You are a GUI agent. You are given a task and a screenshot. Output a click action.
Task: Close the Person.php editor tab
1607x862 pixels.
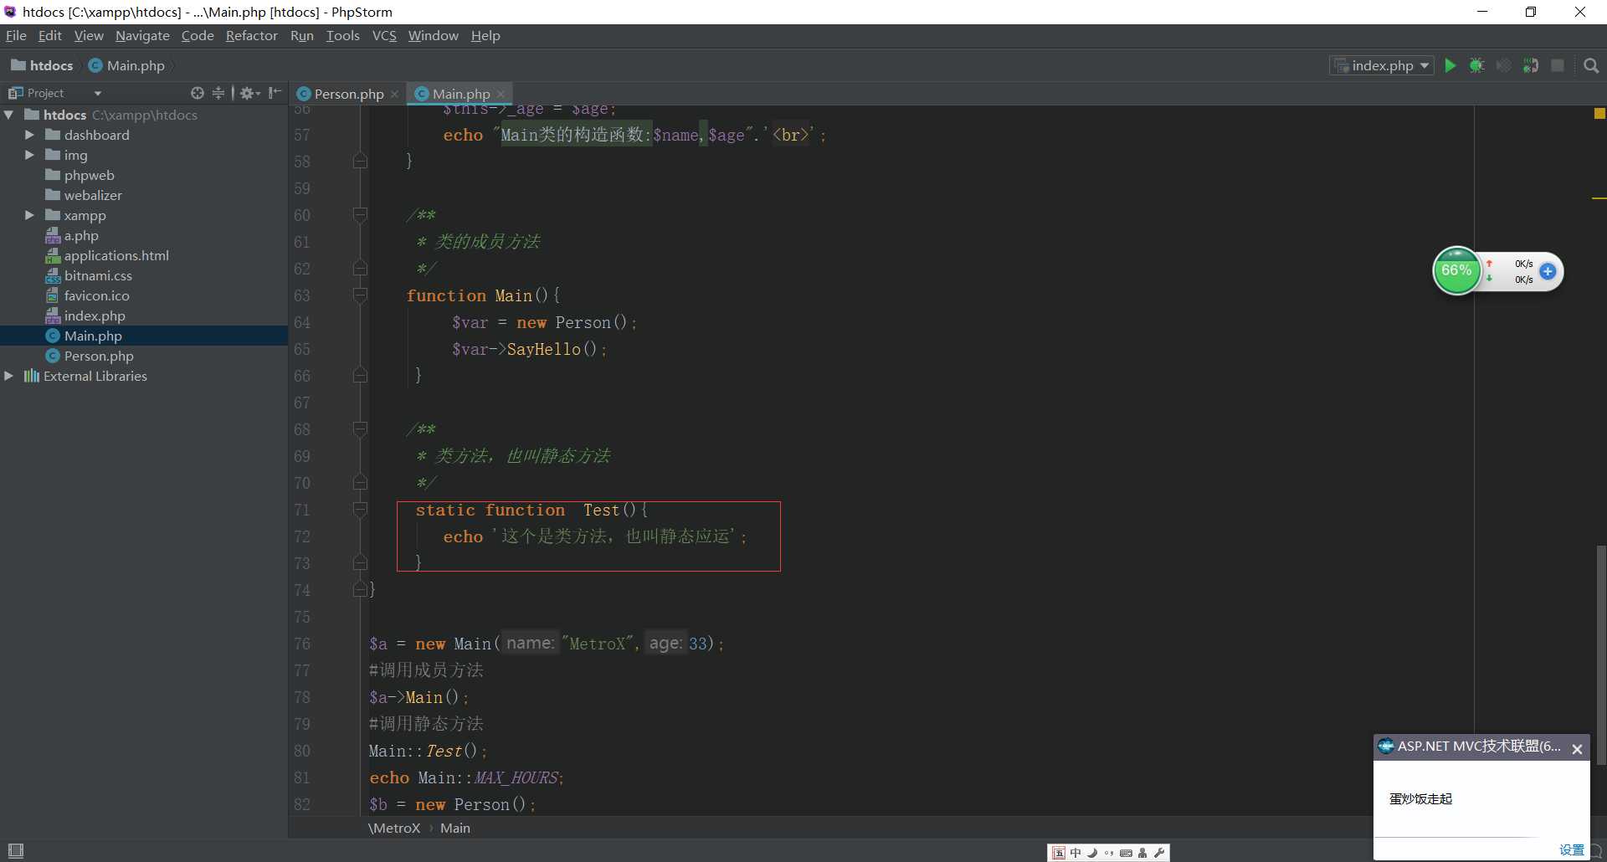pyautogui.click(x=394, y=94)
